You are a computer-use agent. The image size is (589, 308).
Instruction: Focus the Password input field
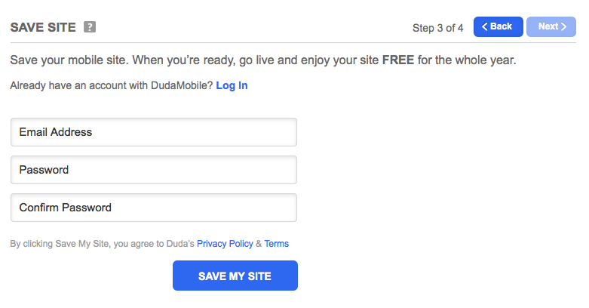pyautogui.click(x=154, y=170)
